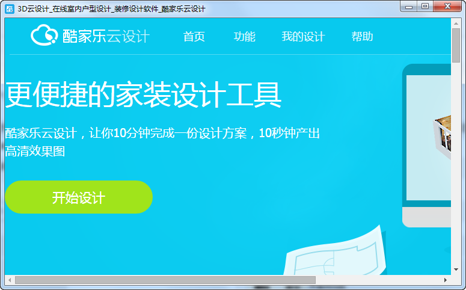Screen dimensions: 466x290
Task: Click the 酷家乐云设计 cloud logo
Action: pos(44,35)
